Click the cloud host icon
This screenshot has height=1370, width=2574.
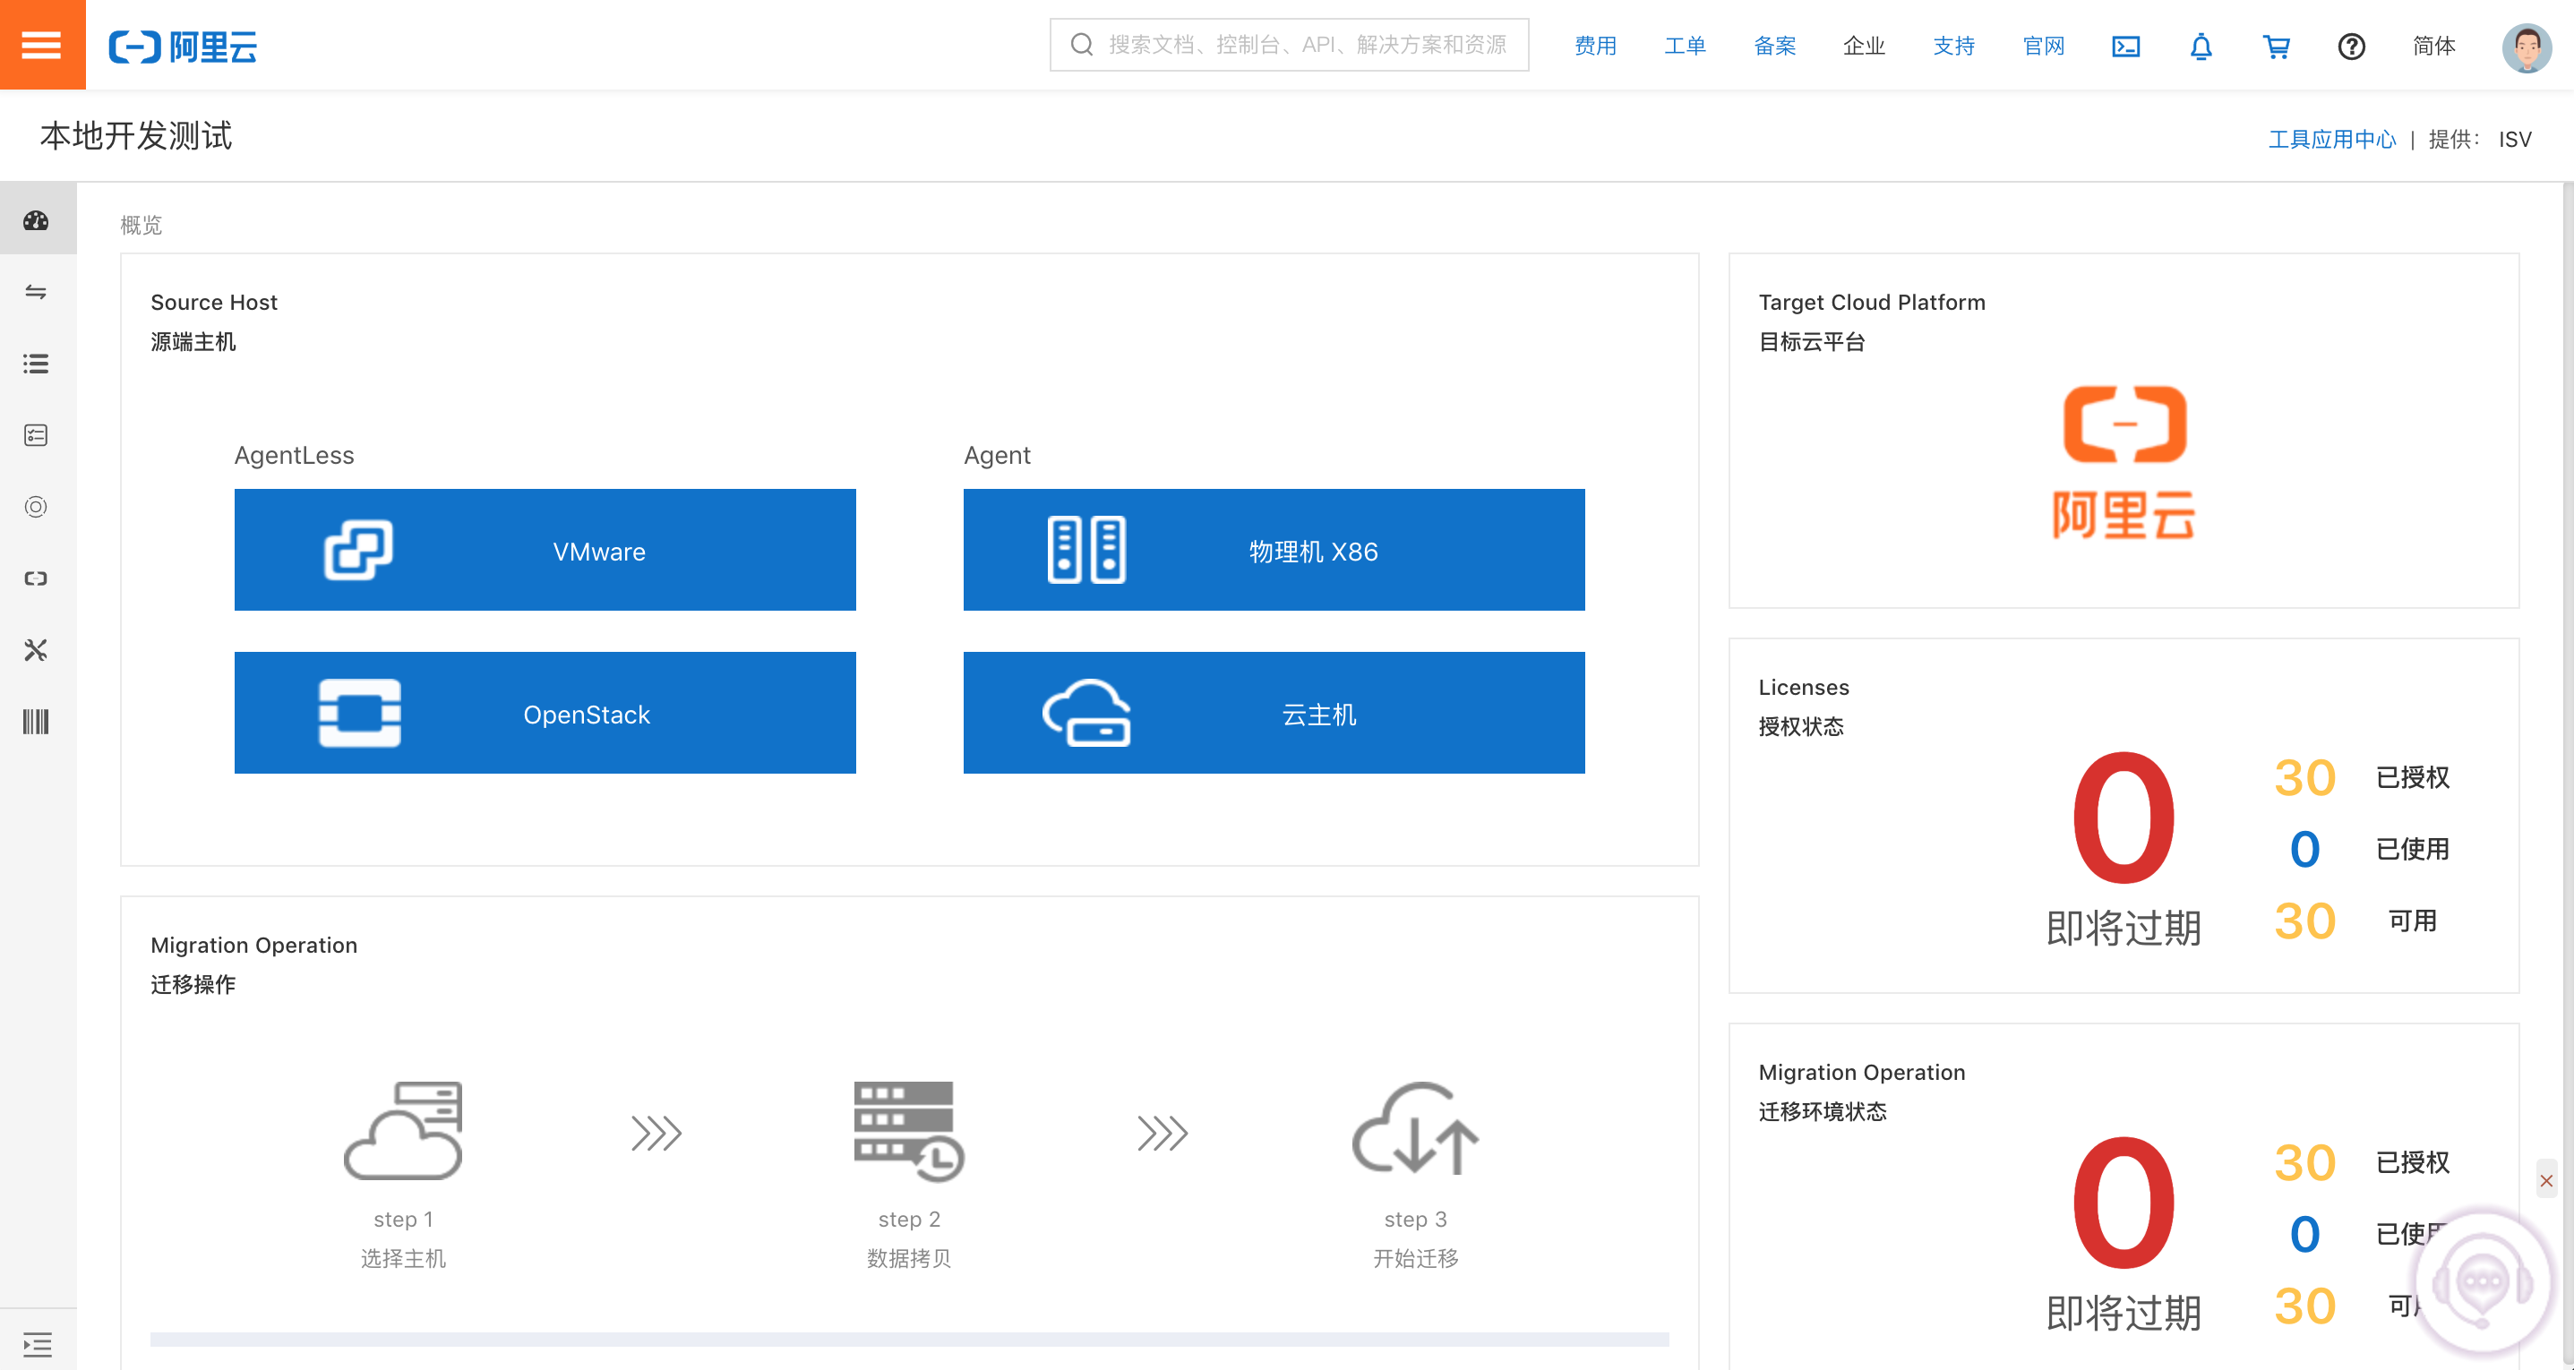pos(1086,713)
